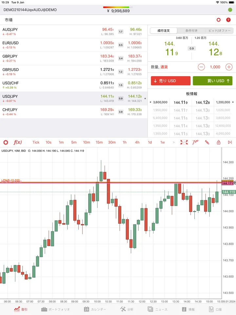This screenshot has width=236, height=315.
Task: Jump to latest candle icon
Action: click(230, 142)
